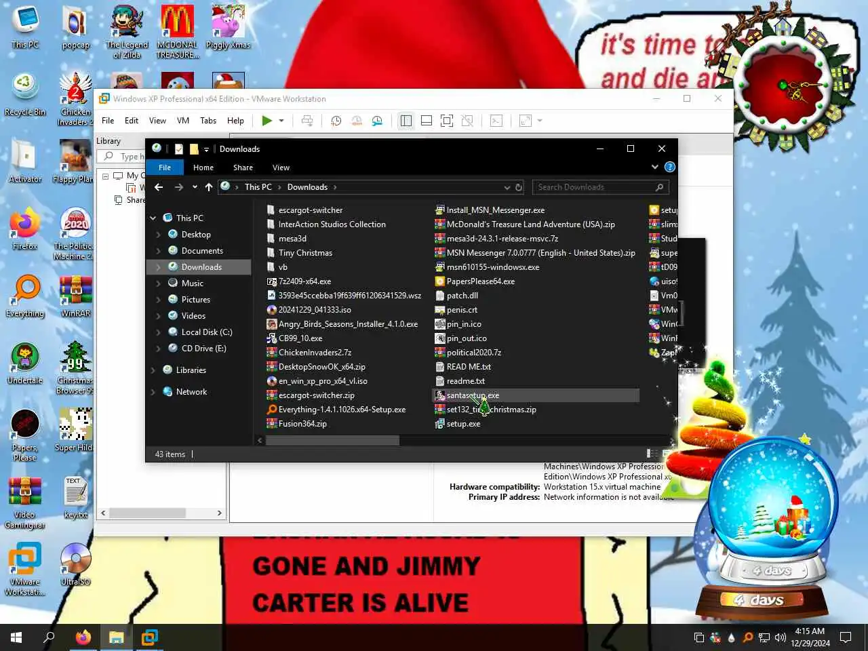Take a snapshot using VMware toolbar clock icon

click(336, 121)
